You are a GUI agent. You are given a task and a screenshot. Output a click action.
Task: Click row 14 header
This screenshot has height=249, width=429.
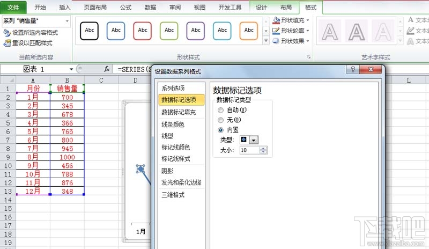pyautogui.click(x=8, y=200)
